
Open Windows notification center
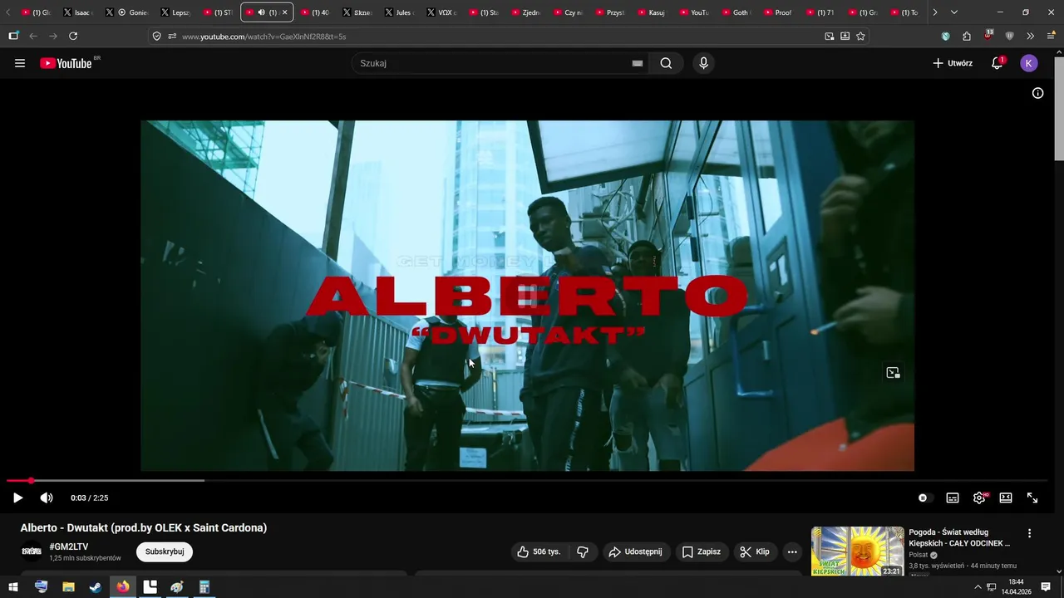pos(1046,587)
